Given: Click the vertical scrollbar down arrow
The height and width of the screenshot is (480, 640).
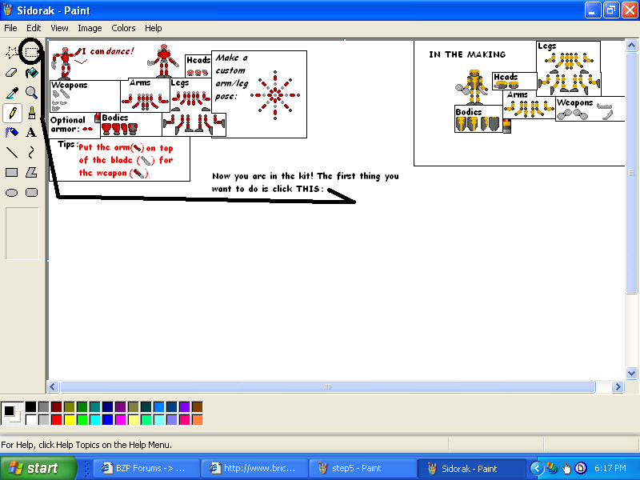Looking at the screenshot, I should click(x=631, y=373).
